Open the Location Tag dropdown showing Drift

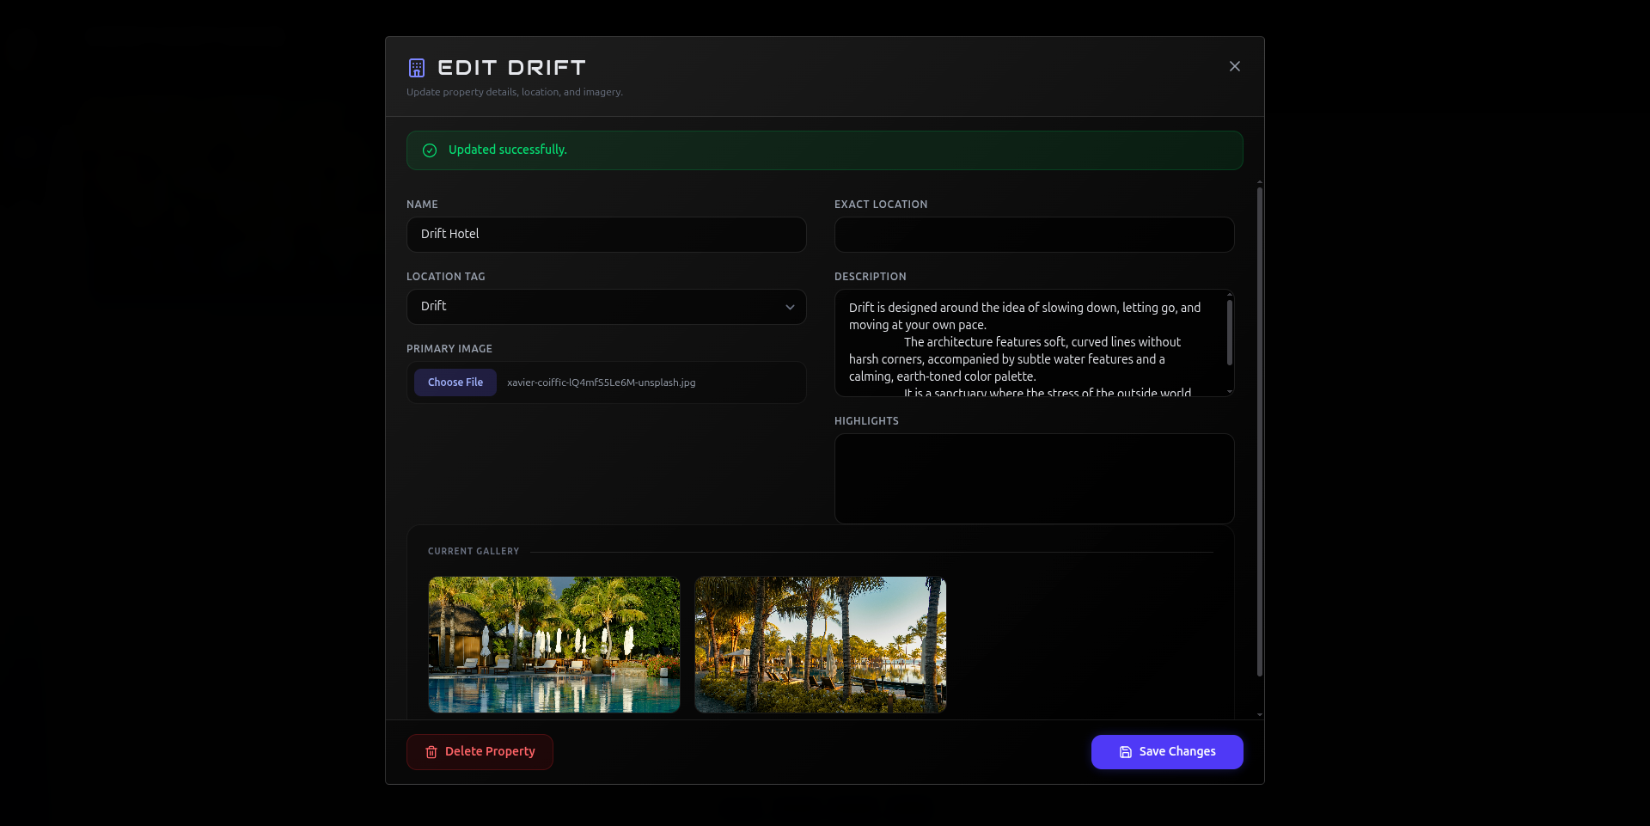607,307
